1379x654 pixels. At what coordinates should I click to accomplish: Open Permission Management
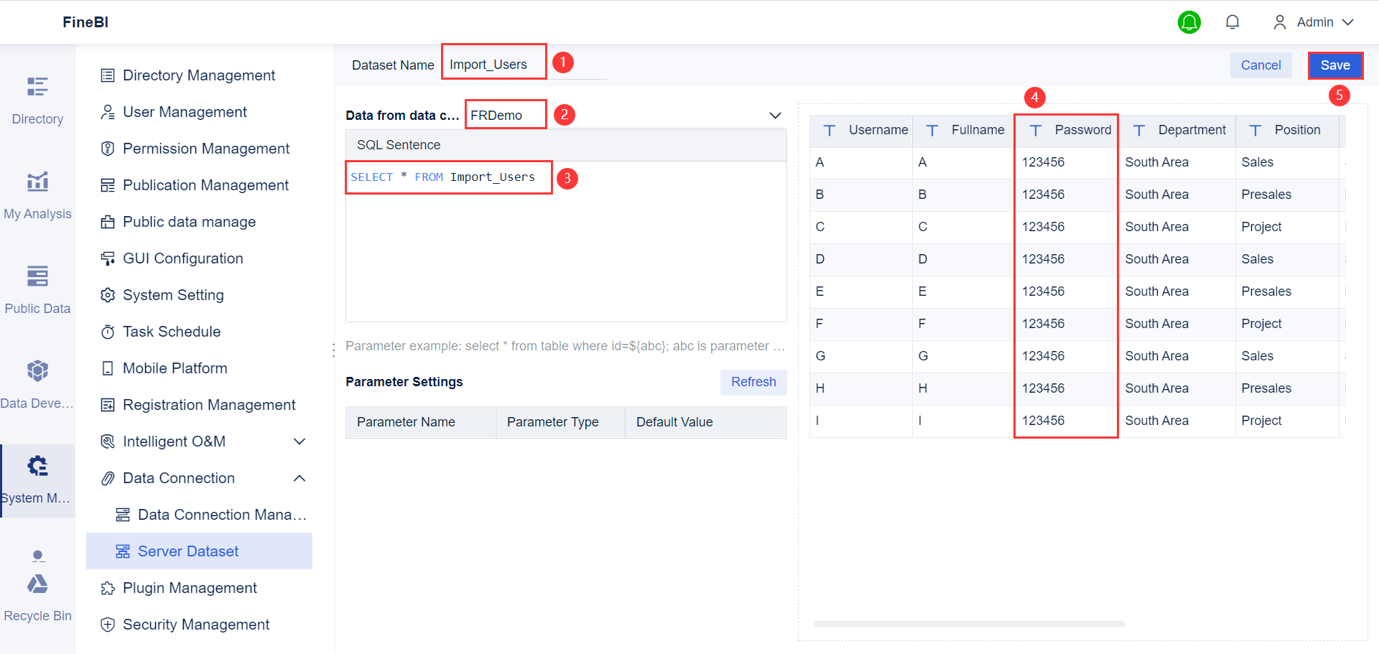coord(207,149)
